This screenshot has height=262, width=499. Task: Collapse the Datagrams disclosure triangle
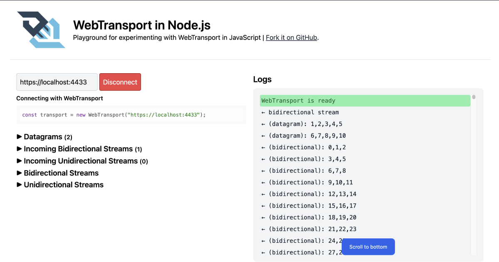click(19, 137)
